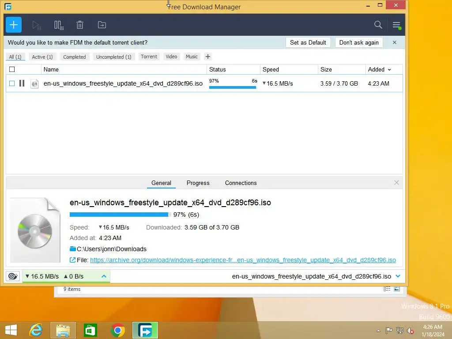Add a new filter tag with plus

pos(208,56)
